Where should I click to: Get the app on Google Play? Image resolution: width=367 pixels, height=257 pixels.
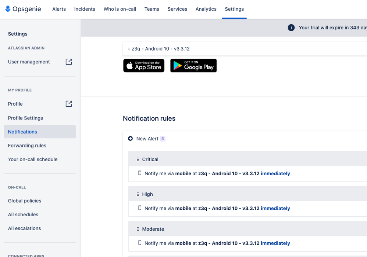193,66
